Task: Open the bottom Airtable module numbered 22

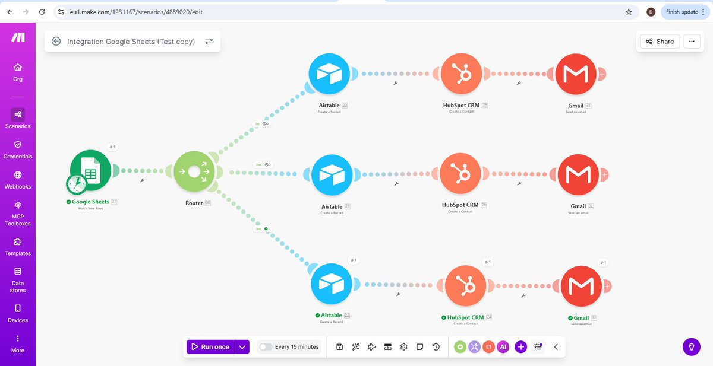Action: [x=332, y=284]
